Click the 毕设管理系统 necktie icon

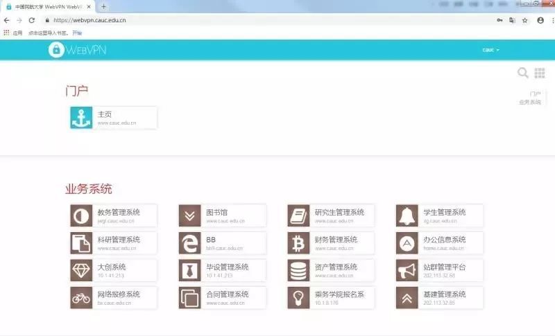[190, 270]
